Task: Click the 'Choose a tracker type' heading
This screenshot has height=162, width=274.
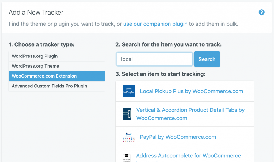Action: (41, 45)
